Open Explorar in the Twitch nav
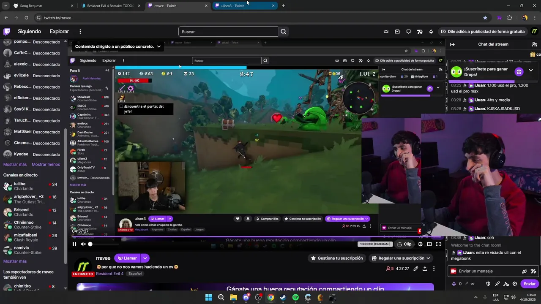 59,31
